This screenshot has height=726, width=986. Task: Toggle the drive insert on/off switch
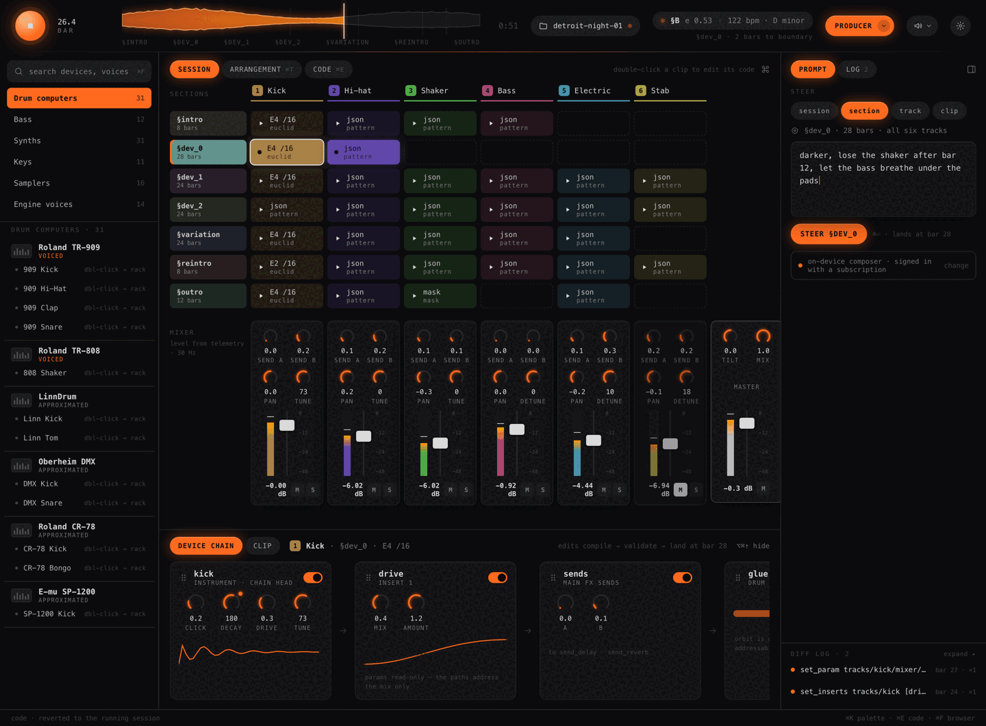coord(498,577)
